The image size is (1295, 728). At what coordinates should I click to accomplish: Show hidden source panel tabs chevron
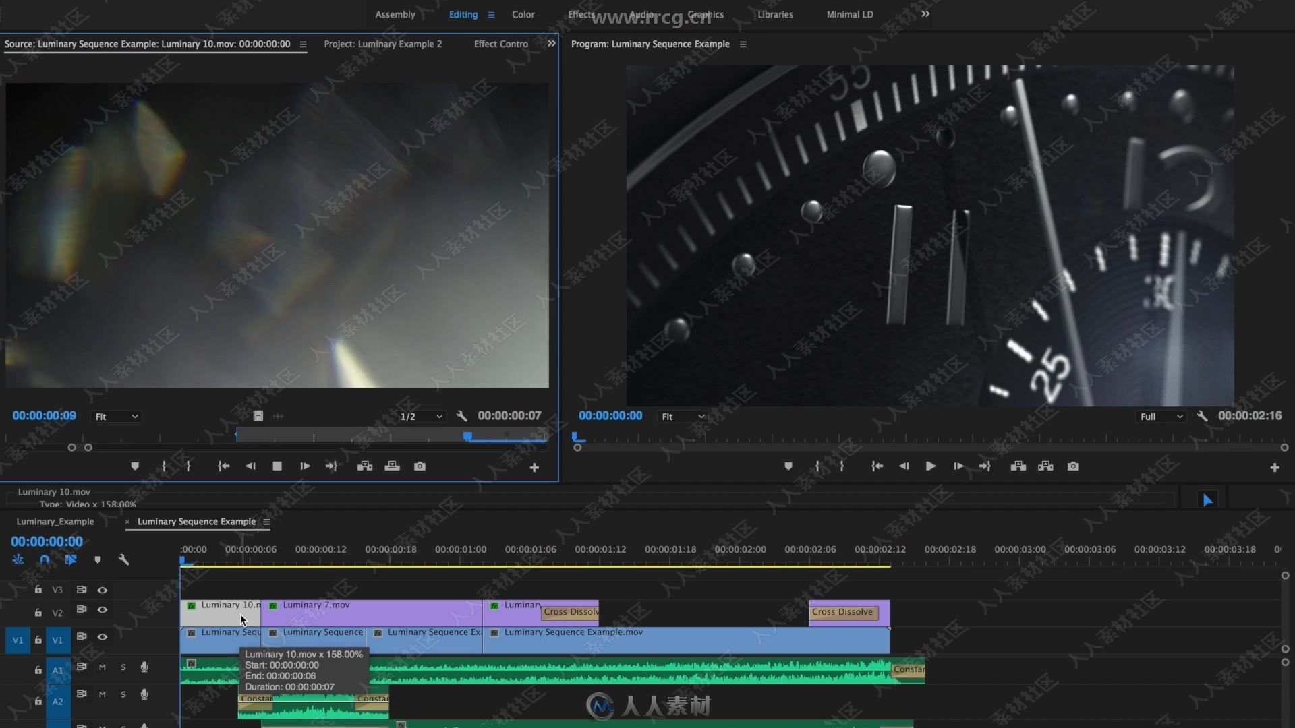[552, 43]
